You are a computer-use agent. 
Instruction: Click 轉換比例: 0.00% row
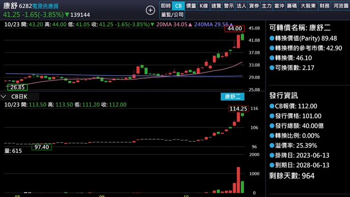(295, 135)
